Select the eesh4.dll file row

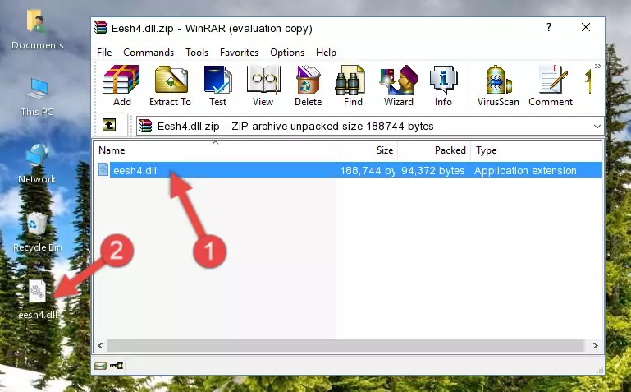pos(349,170)
